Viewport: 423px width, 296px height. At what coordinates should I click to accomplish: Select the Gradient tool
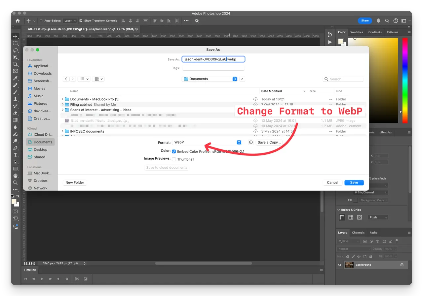click(x=15, y=120)
